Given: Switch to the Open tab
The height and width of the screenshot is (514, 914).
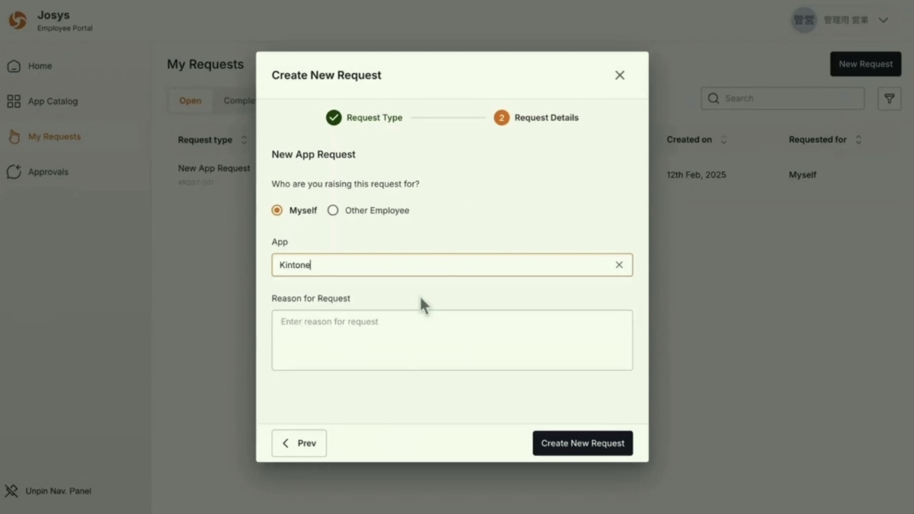Looking at the screenshot, I should [190, 101].
